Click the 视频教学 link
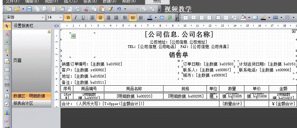Image resolution: width=297 pixels, height=128 pixels. (178, 9)
